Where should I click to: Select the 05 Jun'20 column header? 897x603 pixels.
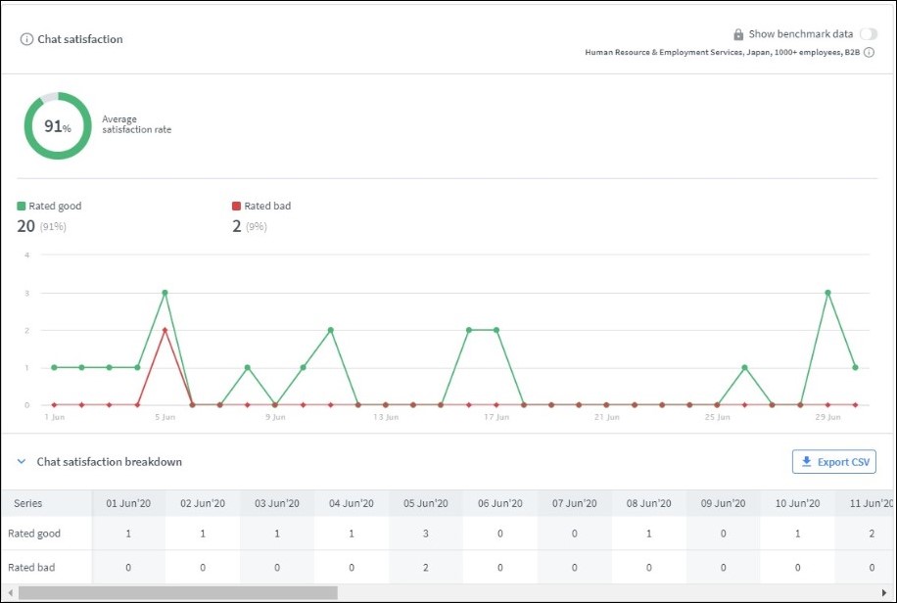(426, 503)
